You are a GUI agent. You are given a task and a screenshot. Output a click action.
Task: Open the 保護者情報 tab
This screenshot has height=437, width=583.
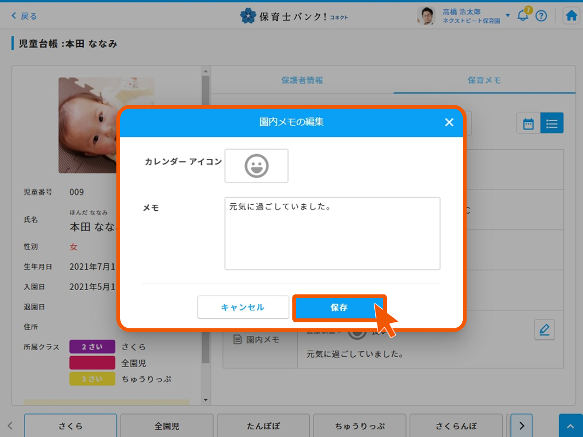(302, 80)
